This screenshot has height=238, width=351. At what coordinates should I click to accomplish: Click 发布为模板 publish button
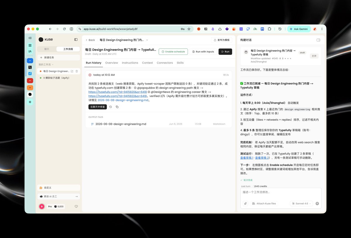[x=222, y=40]
